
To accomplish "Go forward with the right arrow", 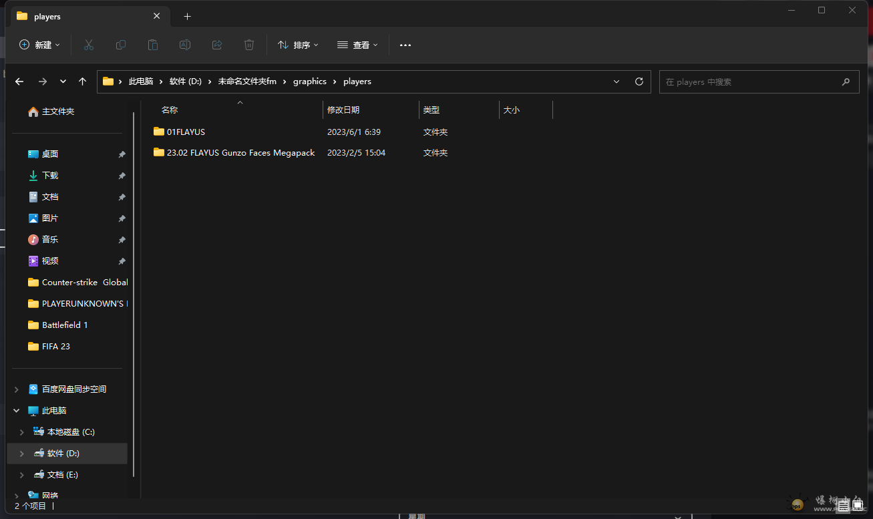I will coord(43,81).
